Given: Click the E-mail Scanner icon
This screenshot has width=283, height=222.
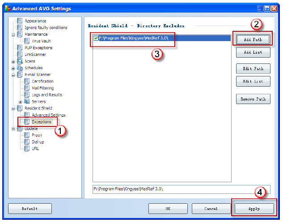Looking at the screenshot, I should pyautogui.click(x=20, y=75).
